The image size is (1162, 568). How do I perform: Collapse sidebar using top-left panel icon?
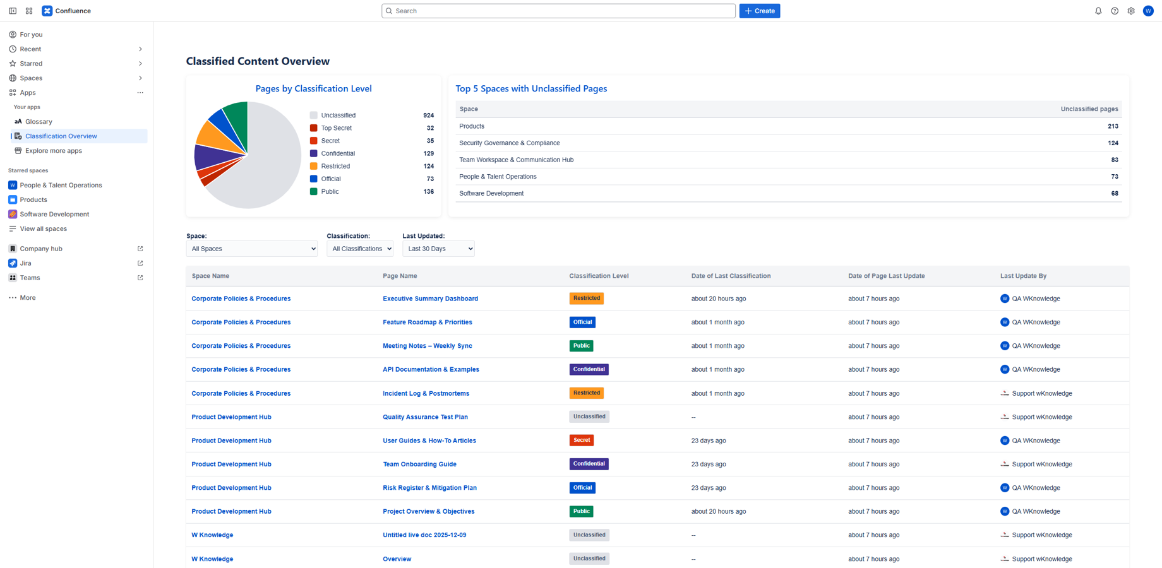(x=13, y=11)
